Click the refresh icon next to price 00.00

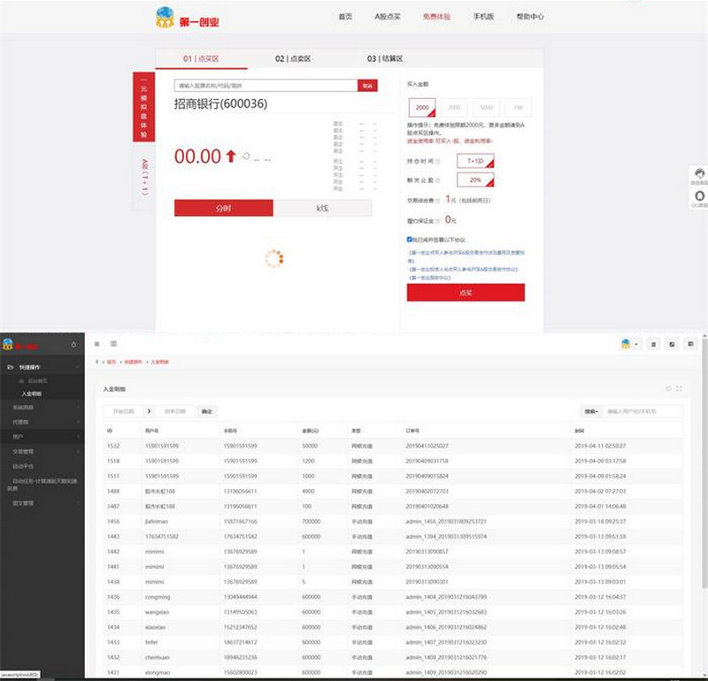pyautogui.click(x=246, y=157)
